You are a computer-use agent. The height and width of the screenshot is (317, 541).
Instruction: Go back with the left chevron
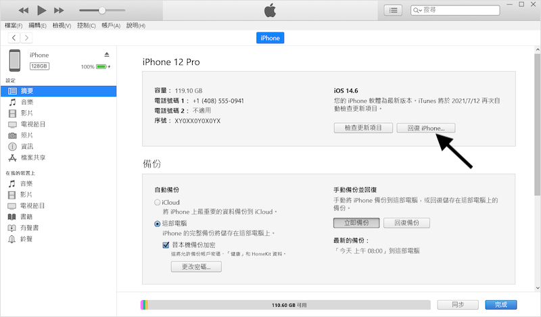click(14, 38)
